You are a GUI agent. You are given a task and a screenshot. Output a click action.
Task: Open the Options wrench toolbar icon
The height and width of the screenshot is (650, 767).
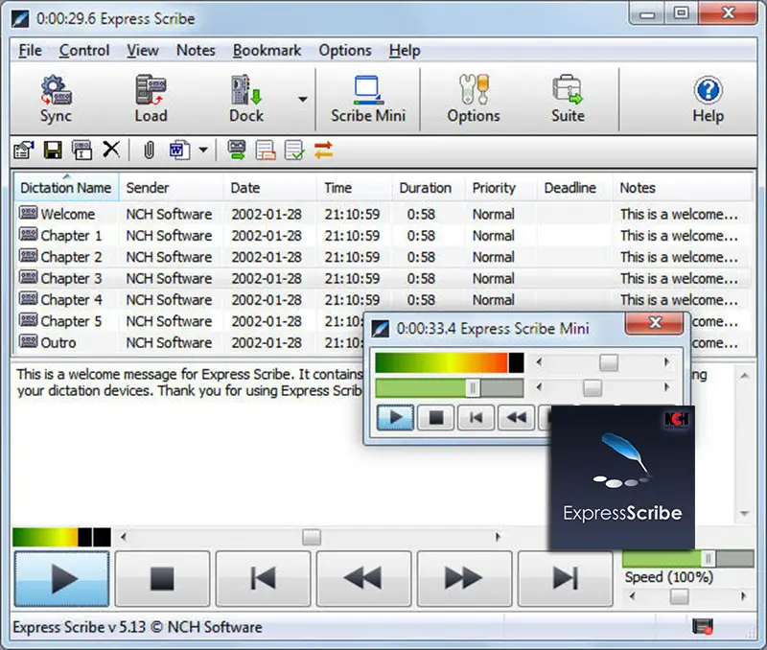[x=473, y=99]
